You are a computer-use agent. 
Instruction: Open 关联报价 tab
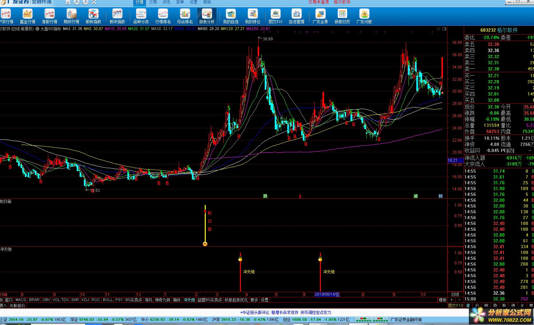point(17,306)
